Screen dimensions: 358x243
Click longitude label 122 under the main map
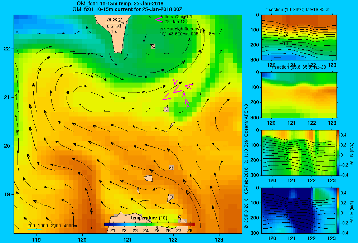pyautogui.click(x=173, y=239)
